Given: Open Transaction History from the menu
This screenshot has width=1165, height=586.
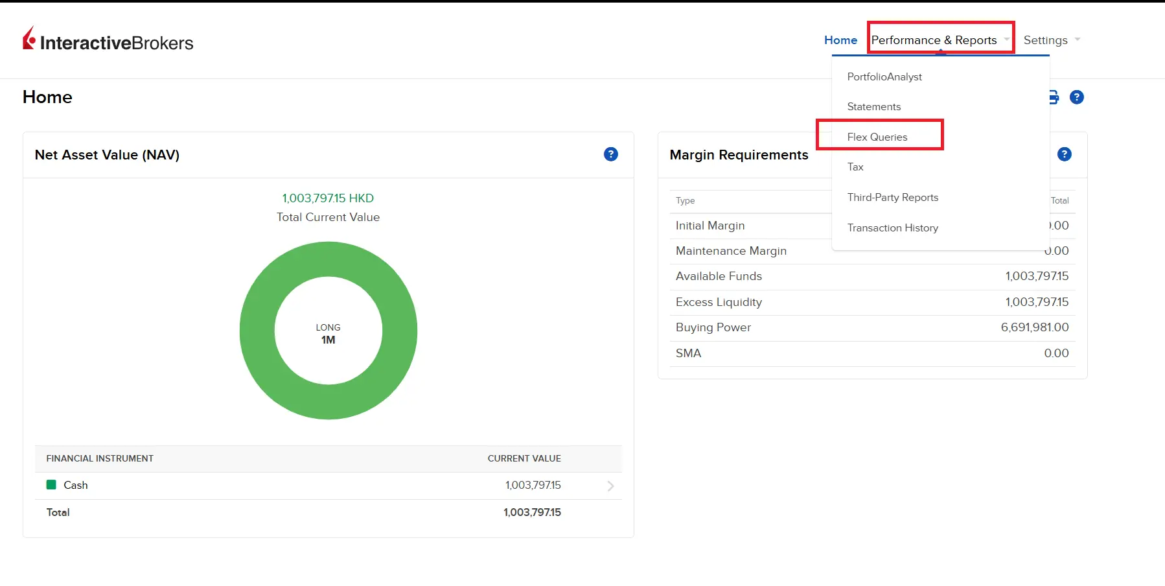Looking at the screenshot, I should point(892,228).
